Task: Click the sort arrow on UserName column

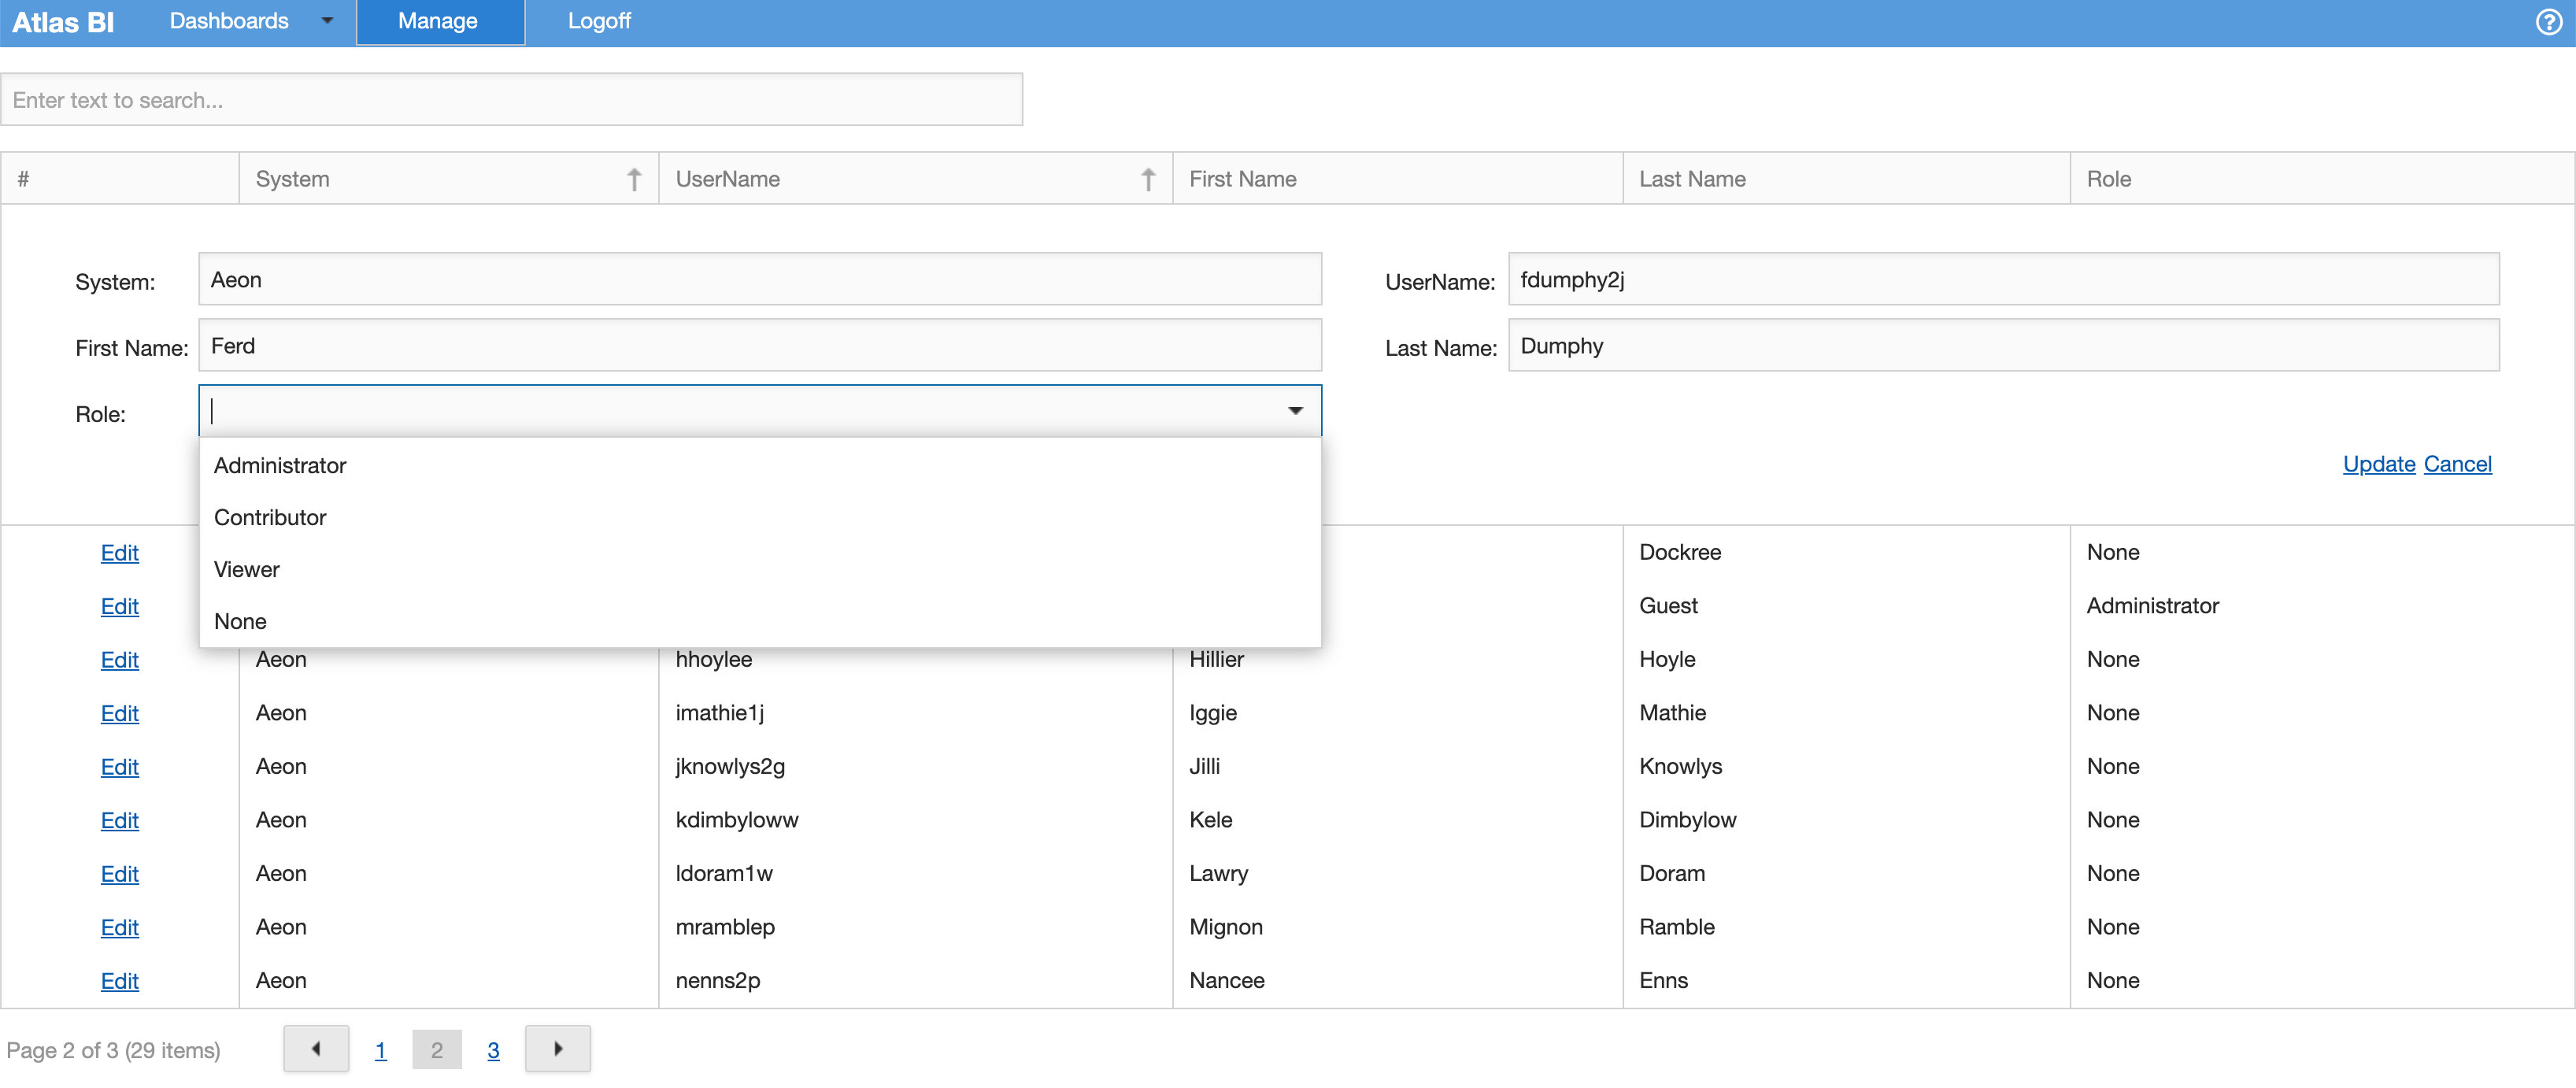Action: coord(1148,180)
